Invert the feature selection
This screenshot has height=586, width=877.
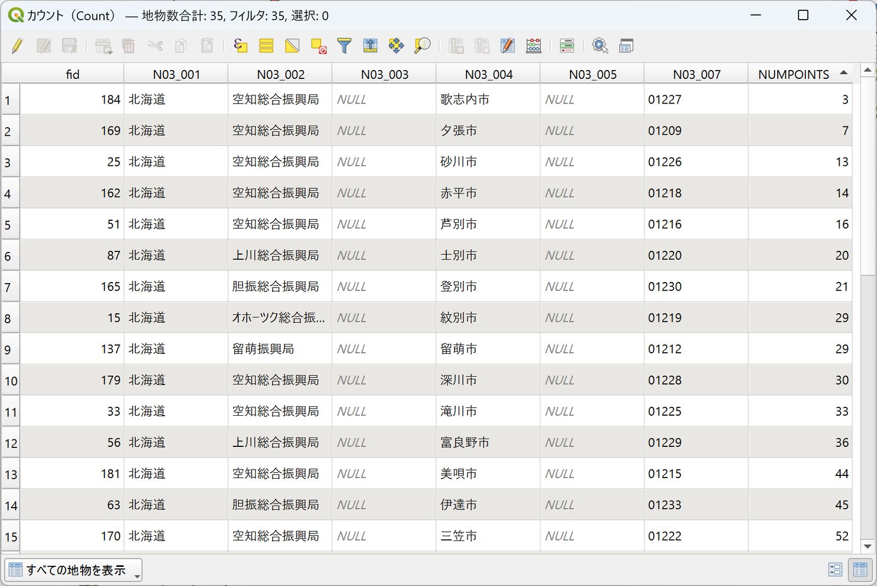coord(292,45)
